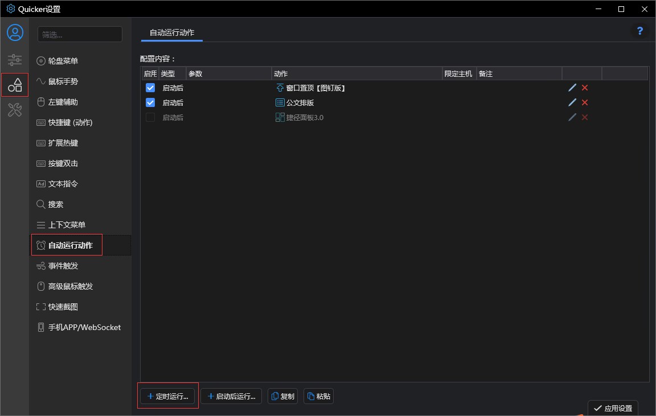Image resolution: width=656 pixels, height=416 pixels.
Task: Delete the 窗口置顶【图钉版】 row
Action: (x=585, y=88)
